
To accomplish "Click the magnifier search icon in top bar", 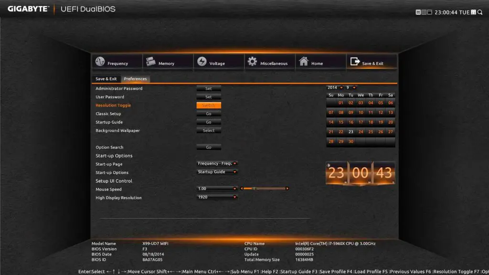I will point(480,12).
